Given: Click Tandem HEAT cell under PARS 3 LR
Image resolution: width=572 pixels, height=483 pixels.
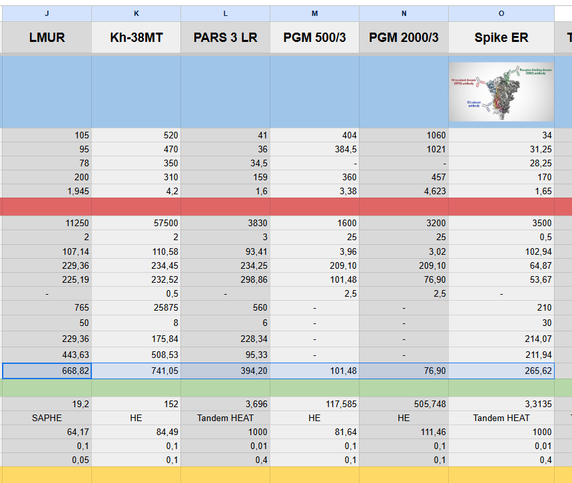Looking at the screenshot, I should click(x=225, y=418).
